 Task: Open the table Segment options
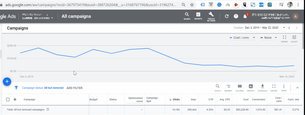coord(228,88)
